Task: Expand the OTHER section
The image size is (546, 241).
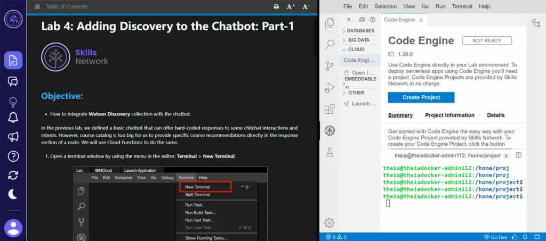Action: click(x=360, y=93)
